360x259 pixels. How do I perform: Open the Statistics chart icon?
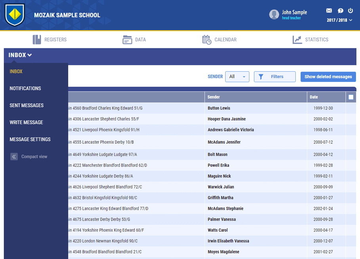tap(297, 40)
